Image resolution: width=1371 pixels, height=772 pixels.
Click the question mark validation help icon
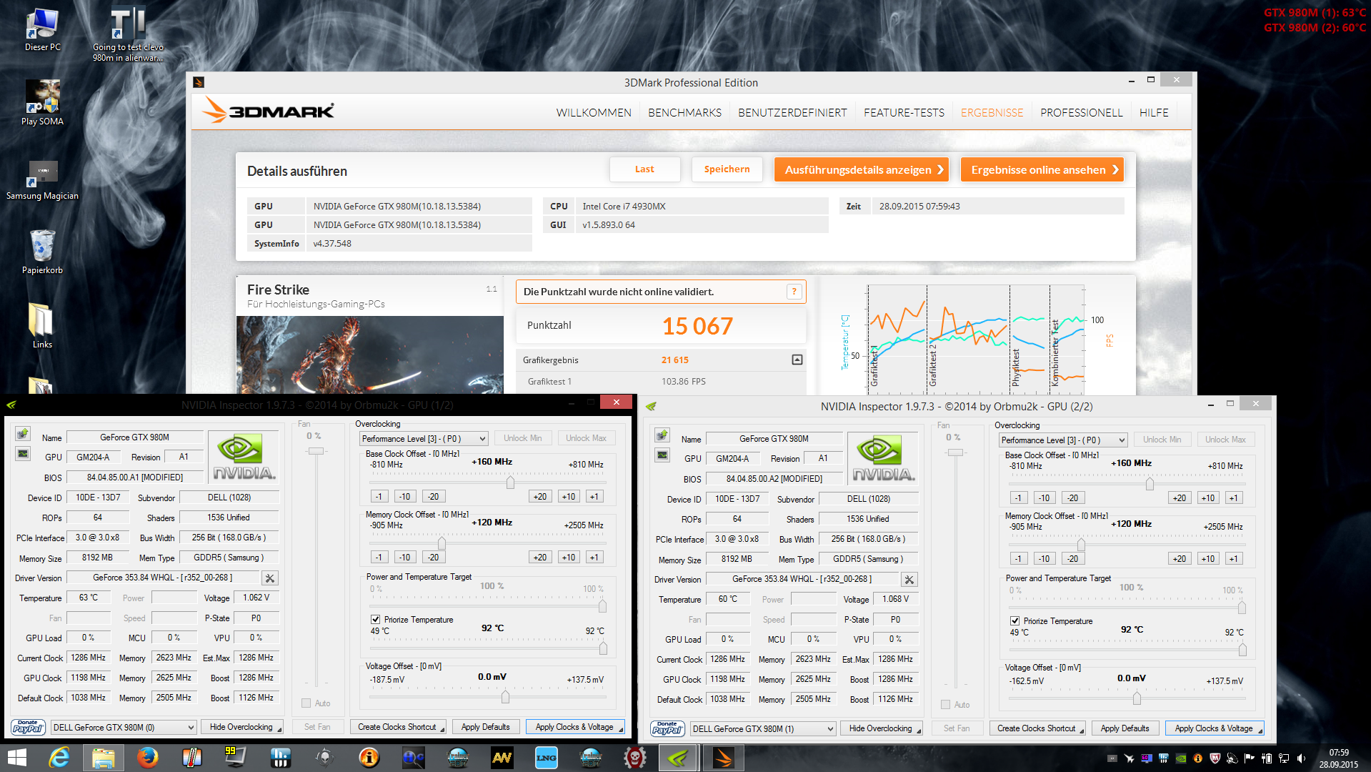click(794, 292)
